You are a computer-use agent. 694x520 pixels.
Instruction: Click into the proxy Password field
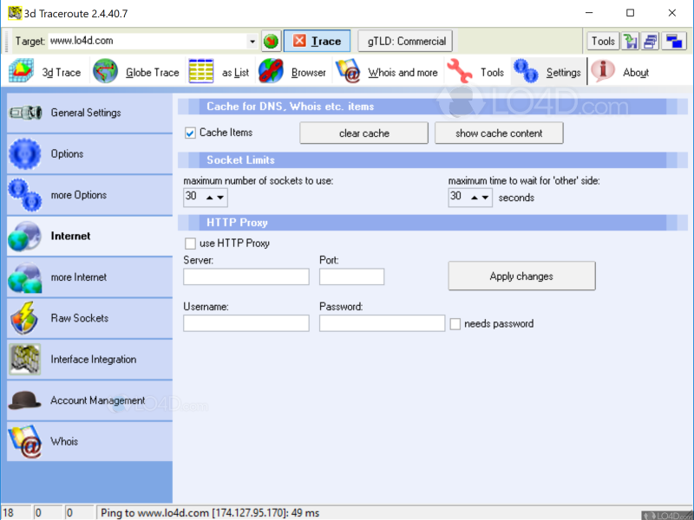[382, 323]
